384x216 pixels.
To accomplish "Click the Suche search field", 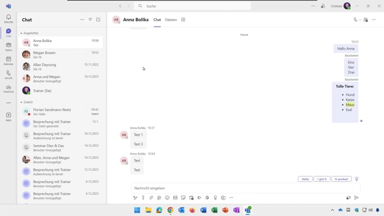I will [192, 6].
